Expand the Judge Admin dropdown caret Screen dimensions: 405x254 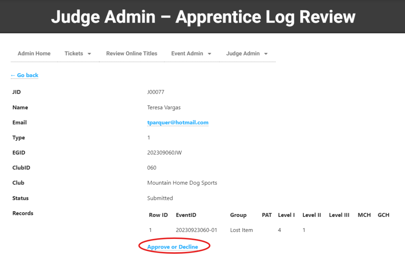click(266, 54)
